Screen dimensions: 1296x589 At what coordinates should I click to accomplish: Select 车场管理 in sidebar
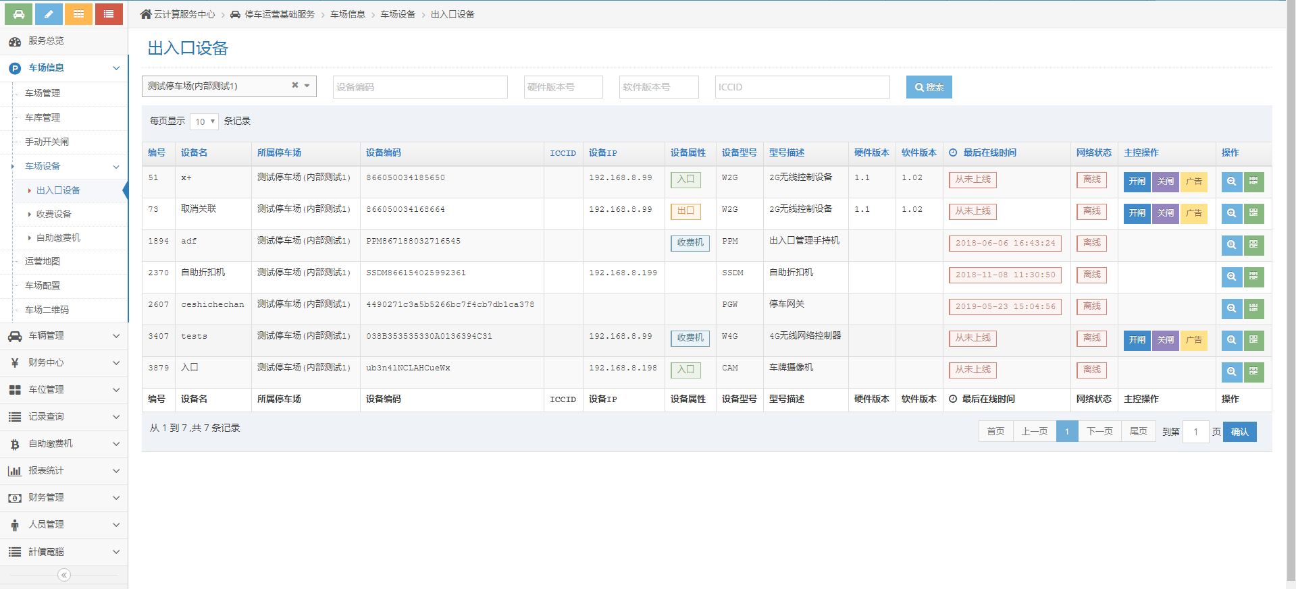tap(43, 93)
